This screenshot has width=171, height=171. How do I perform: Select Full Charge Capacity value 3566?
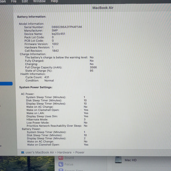point(93,67)
